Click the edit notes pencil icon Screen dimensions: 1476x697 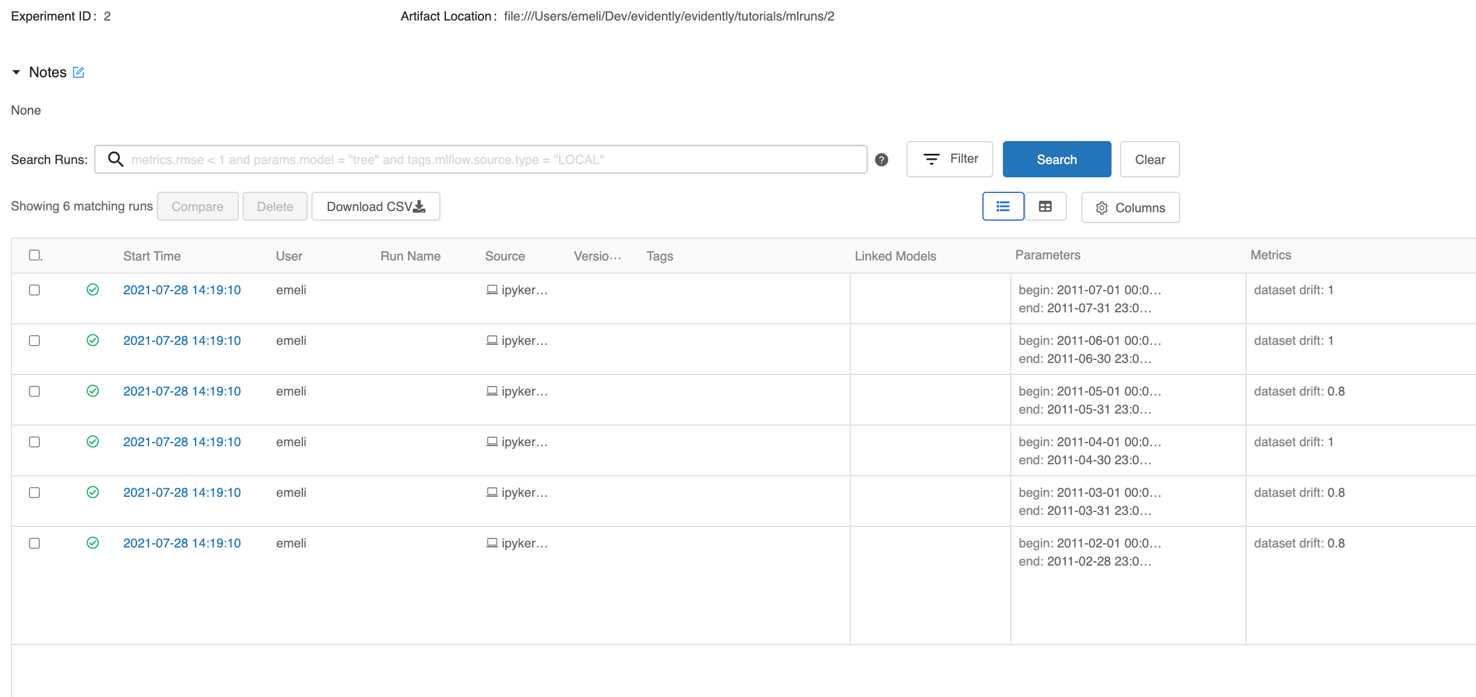(x=78, y=72)
